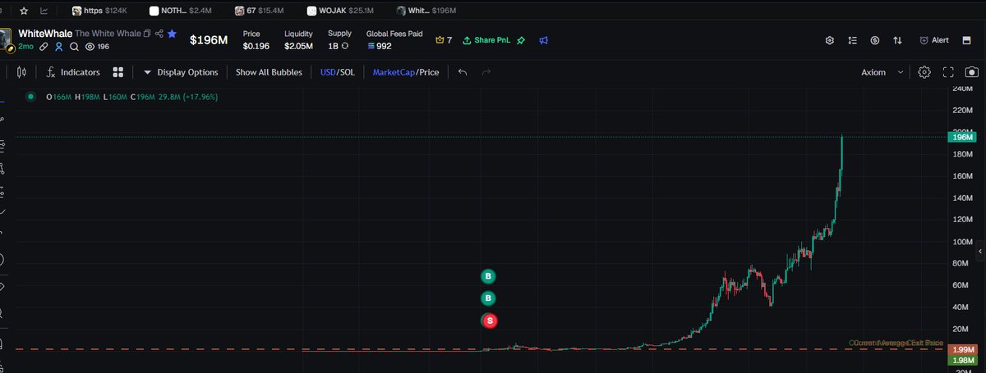Click the crown icon with 7
Image resolution: width=986 pixels, height=373 pixels.
[x=444, y=40]
